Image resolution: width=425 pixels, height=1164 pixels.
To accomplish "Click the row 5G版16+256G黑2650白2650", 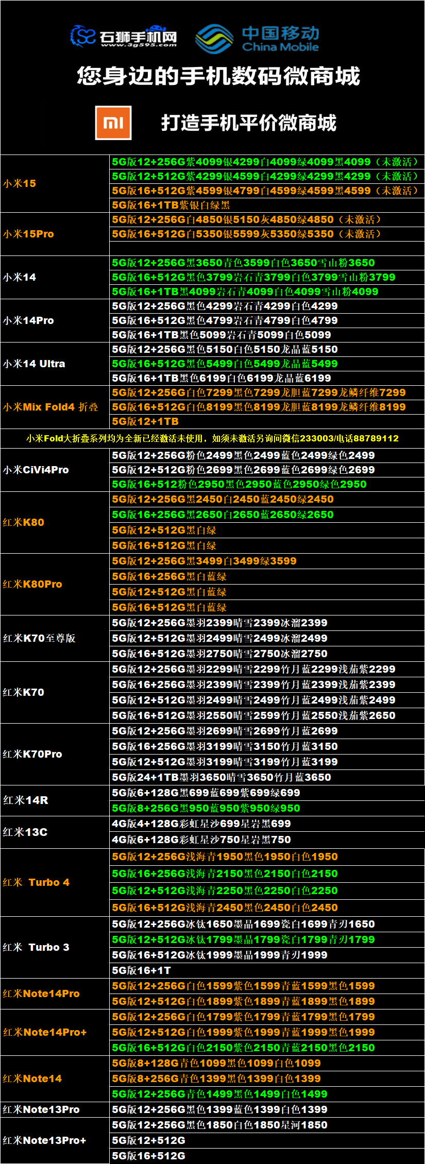I will tap(267, 515).
